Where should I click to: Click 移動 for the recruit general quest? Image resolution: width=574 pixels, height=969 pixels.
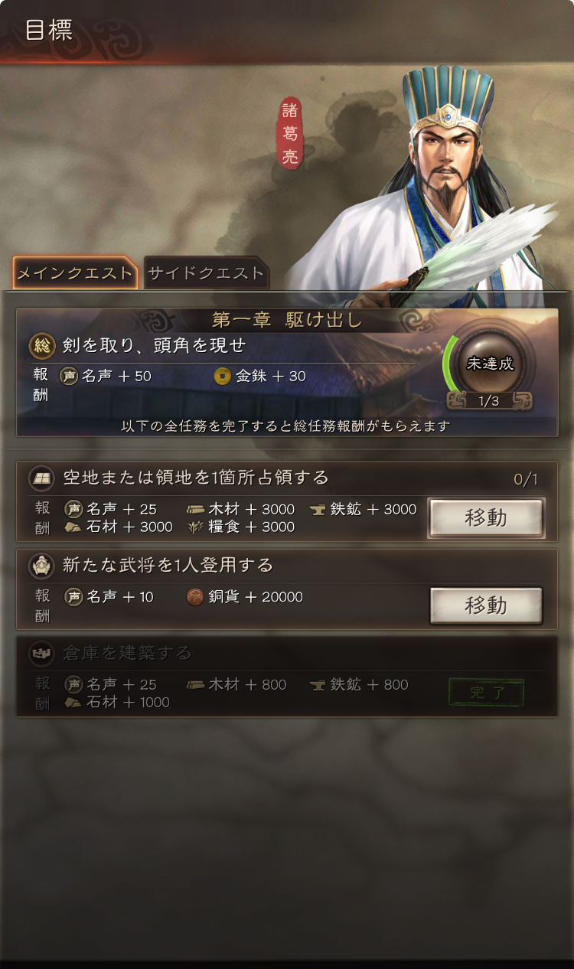[486, 606]
